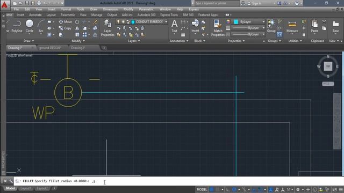This screenshot has height=193, width=344.
Task: Switch to ground DESIGN drawing tab
Action: click(50, 48)
